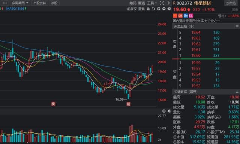
Task: Open the 买卖五档 panel menu icon
Action: click(237, 27)
